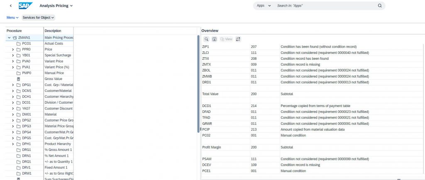This screenshot has height=180, width=425.
Task: Click the Overview panel heading
Action: click(x=210, y=31)
